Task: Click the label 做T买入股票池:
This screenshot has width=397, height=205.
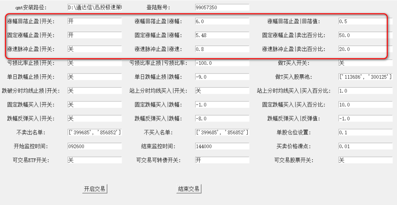Action: pyautogui.click(x=294, y=77)
